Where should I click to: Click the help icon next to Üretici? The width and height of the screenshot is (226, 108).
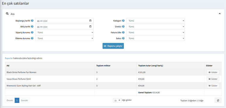pyautogui.click(x=123, y=26)
